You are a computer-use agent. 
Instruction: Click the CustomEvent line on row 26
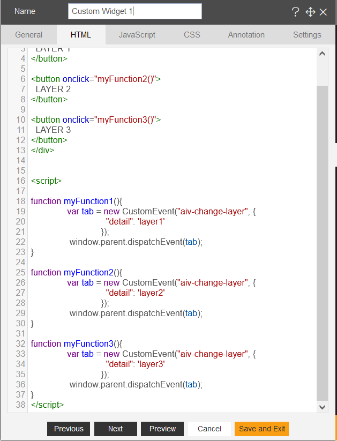(x=161, y=282)
